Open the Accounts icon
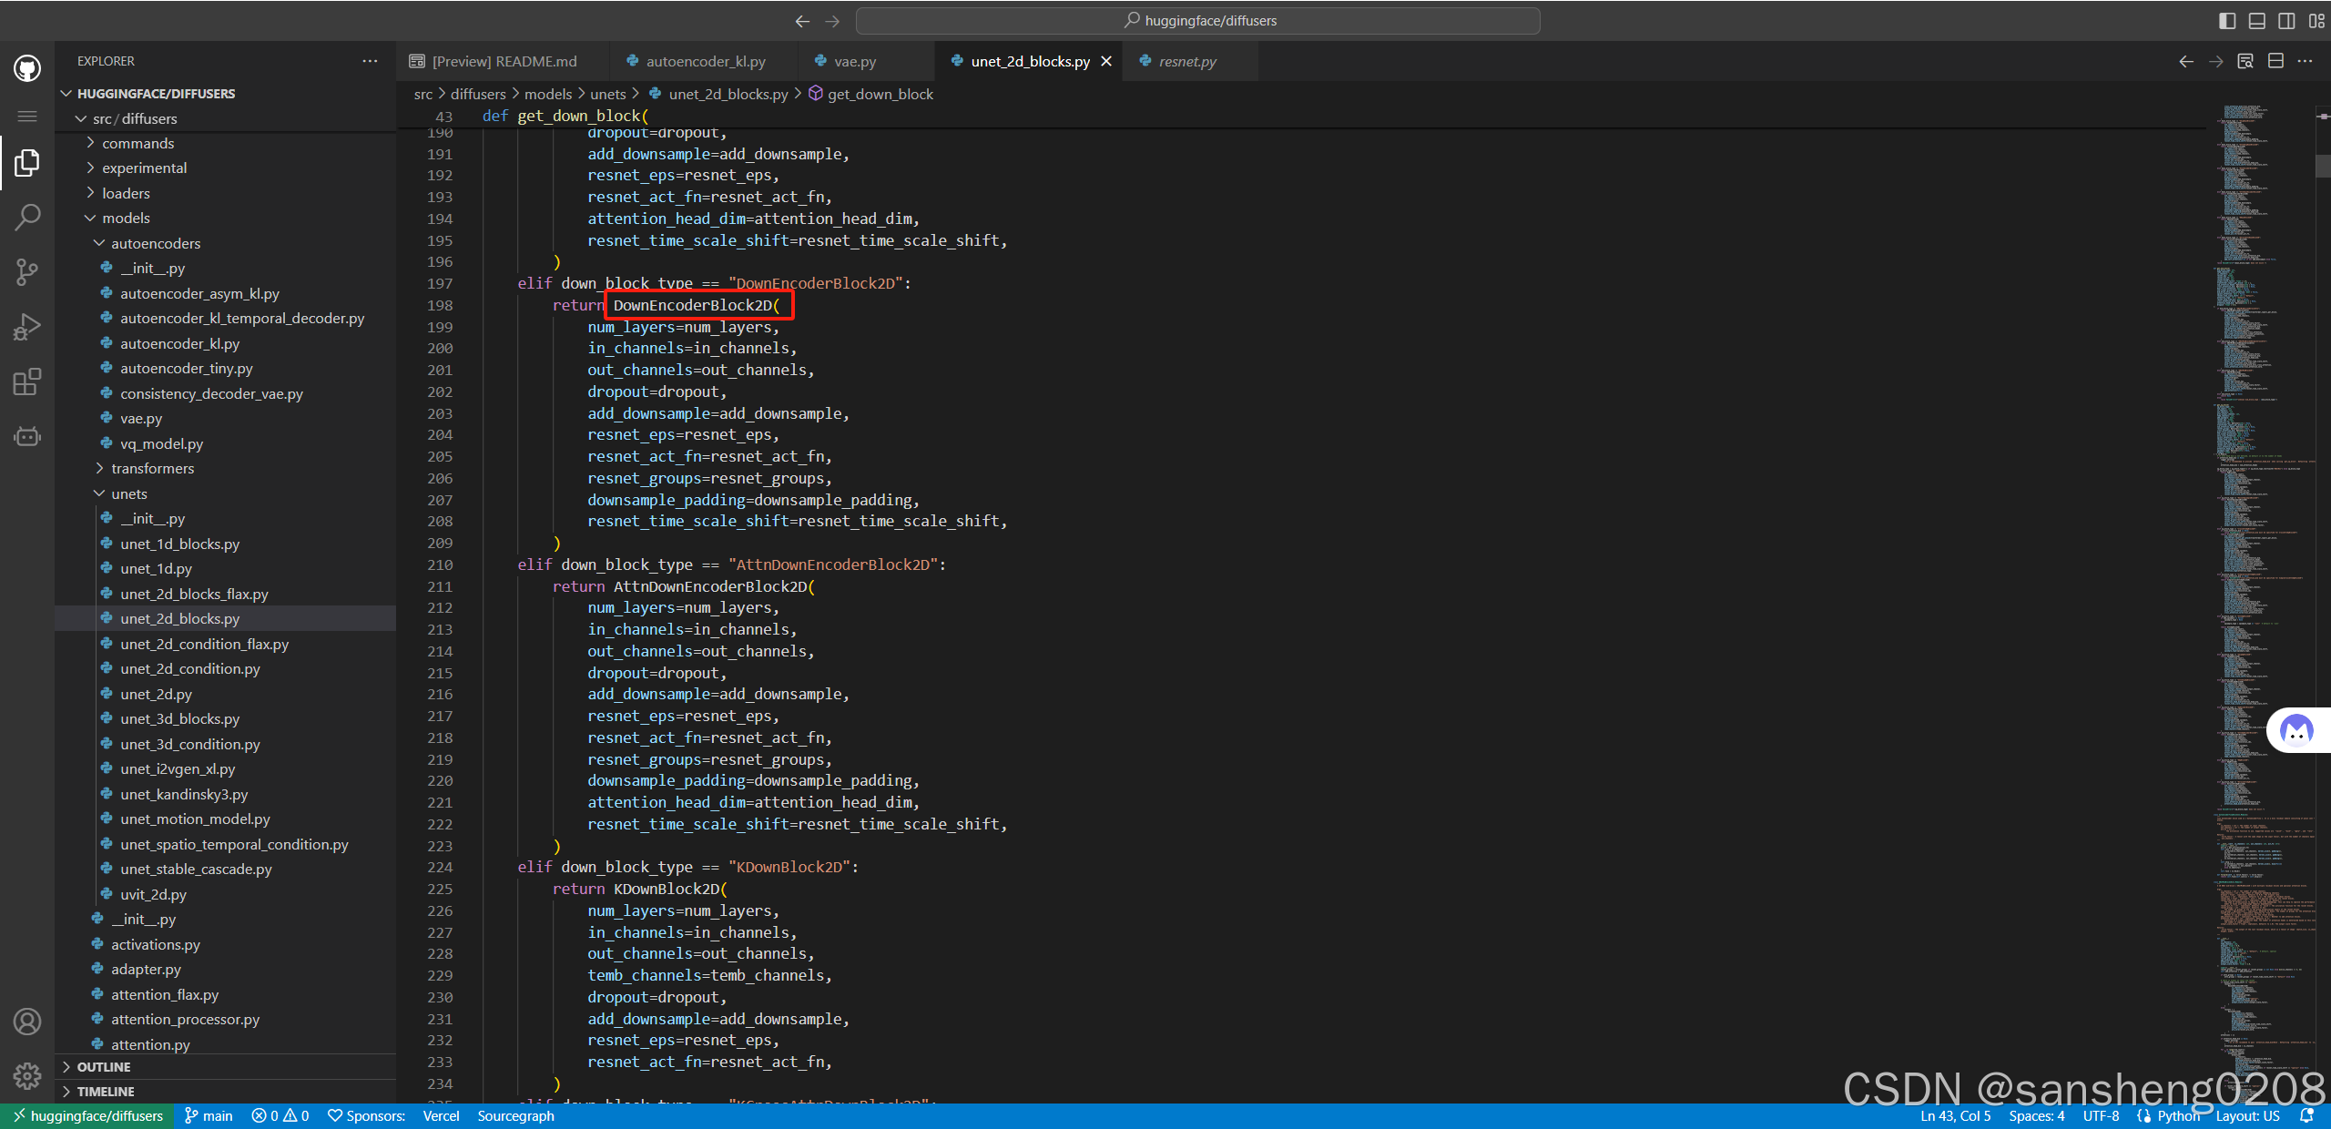The width and height of the screenshot is (2331, 1129). tap(27, 1022)
